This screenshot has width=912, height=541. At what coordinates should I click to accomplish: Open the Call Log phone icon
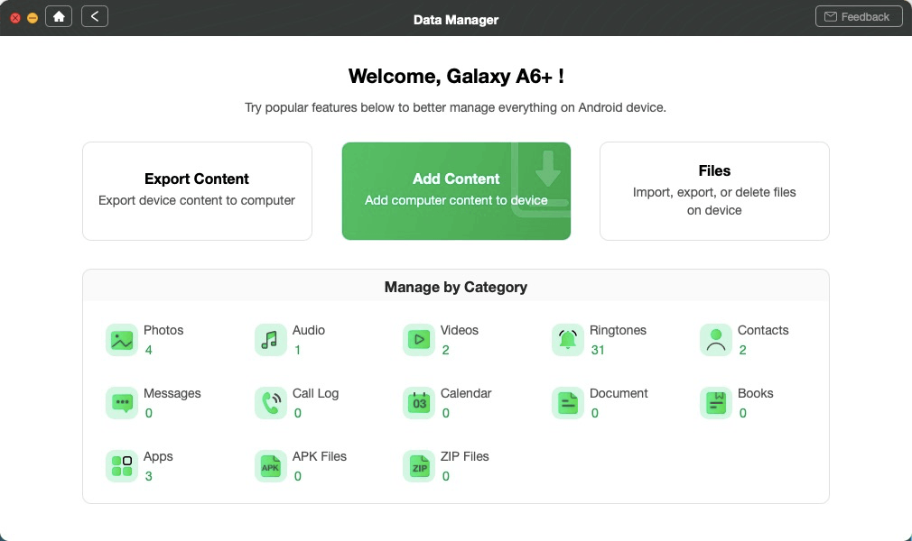pos(270,403)
